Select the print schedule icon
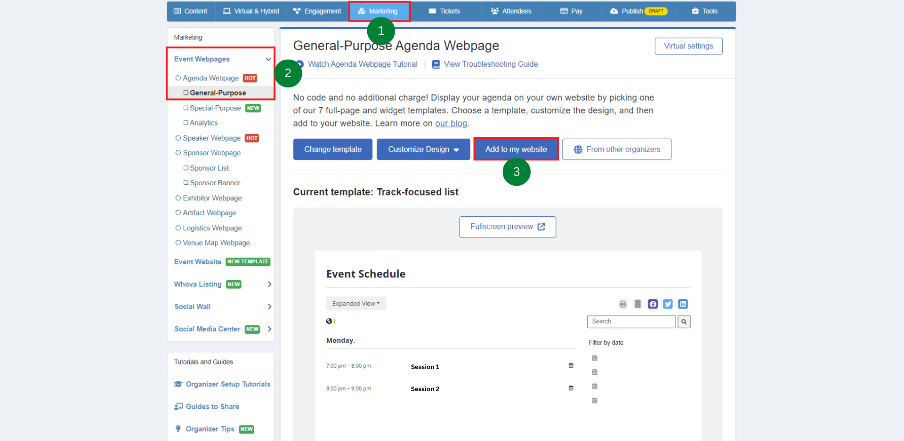The width and height of the screenshot is (904, 441). [x=623, y=304]
